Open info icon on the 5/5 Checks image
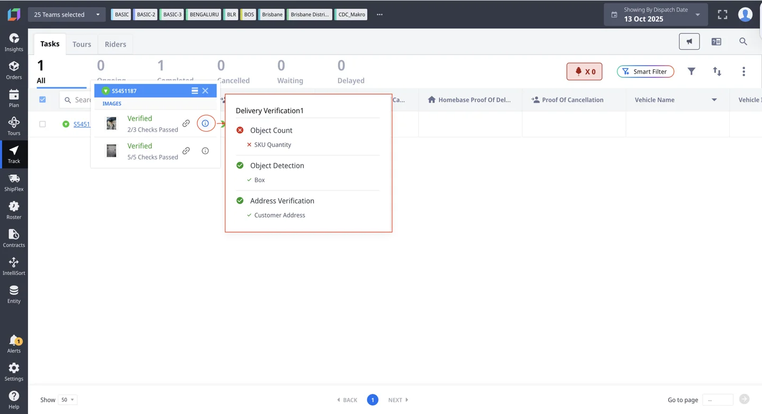Image resolution: width=762 pixels, height=414 pixels. (205, 151)
